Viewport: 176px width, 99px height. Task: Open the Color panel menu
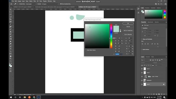click(166, 8)
